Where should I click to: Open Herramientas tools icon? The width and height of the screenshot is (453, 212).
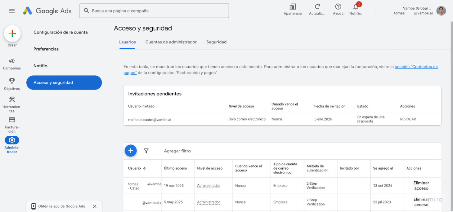pos(12,99)
